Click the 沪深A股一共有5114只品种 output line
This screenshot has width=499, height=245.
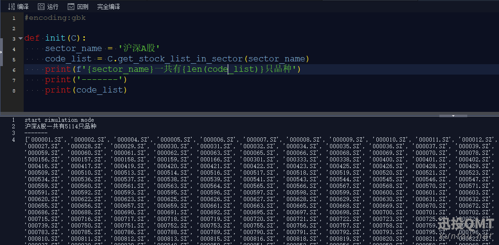[61, 127]
